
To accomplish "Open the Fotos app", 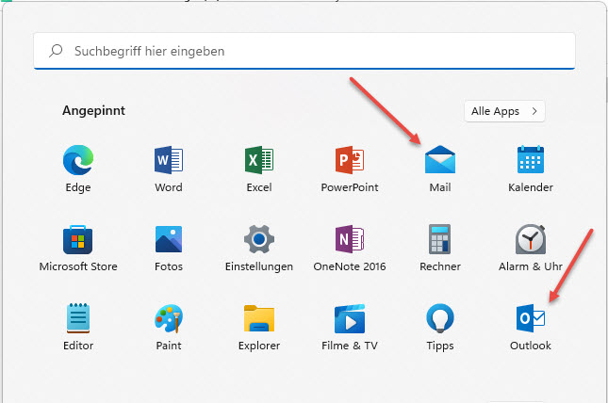I will click(x=168, y=241).
